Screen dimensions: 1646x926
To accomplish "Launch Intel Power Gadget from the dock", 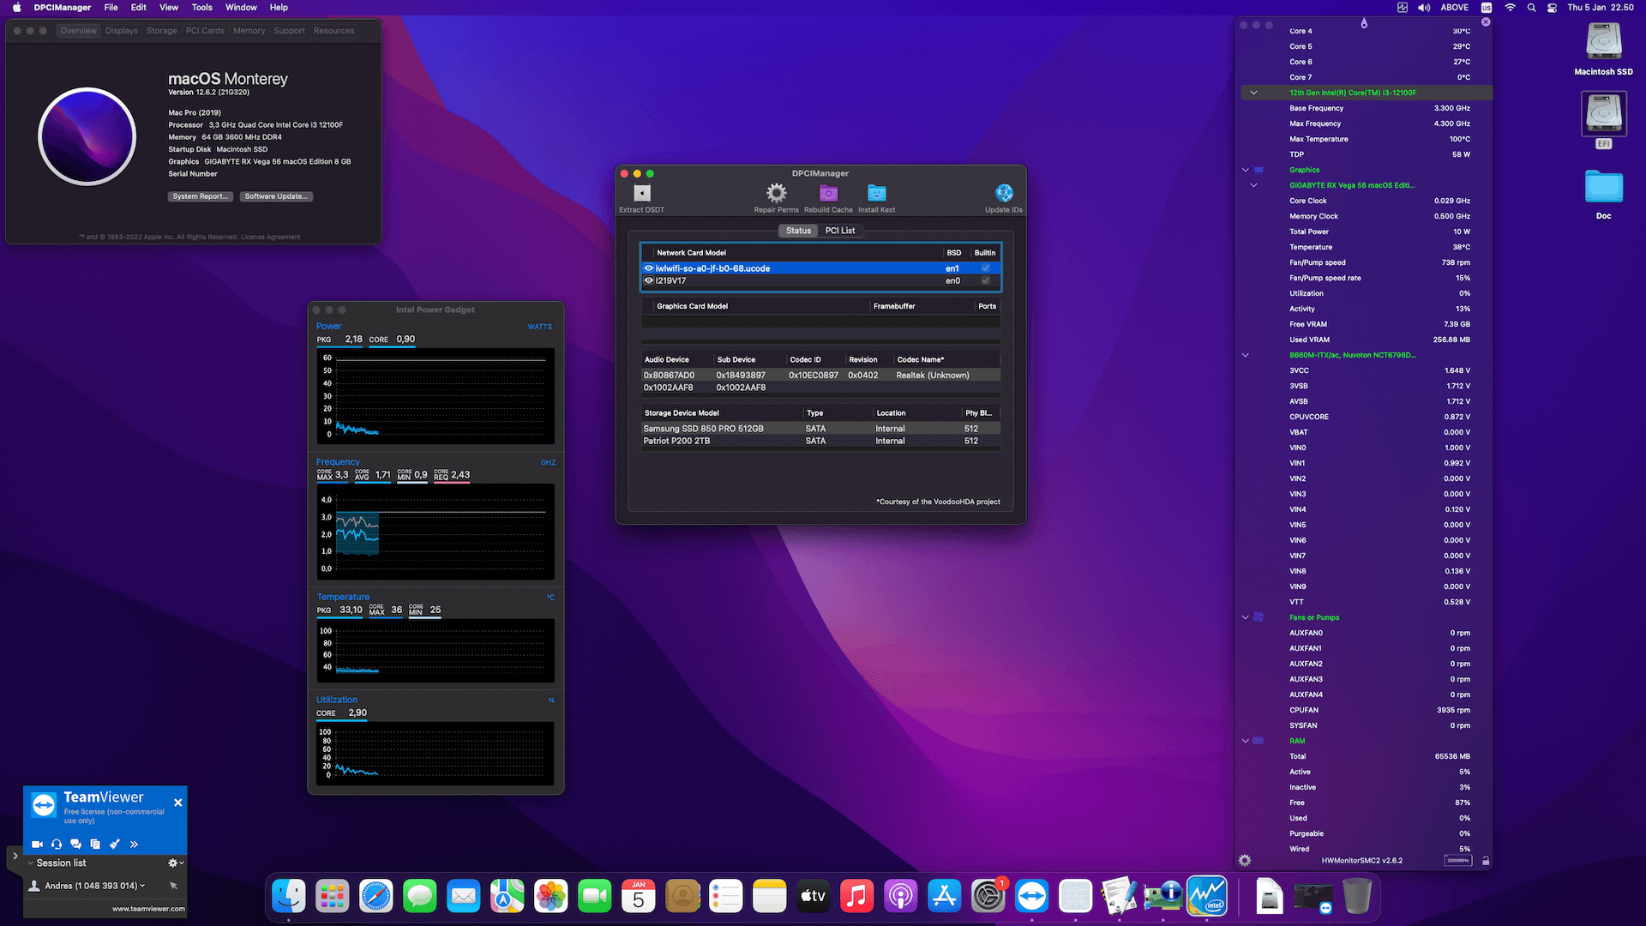I will tap(1207, 895).
